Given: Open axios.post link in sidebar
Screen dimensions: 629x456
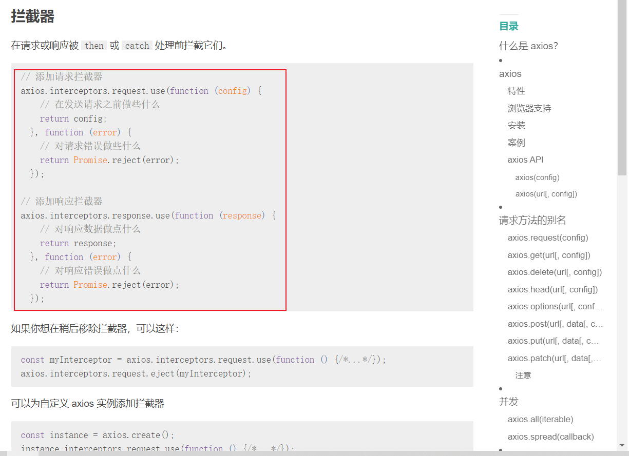Looking at the screenshot, I should 555,324.
